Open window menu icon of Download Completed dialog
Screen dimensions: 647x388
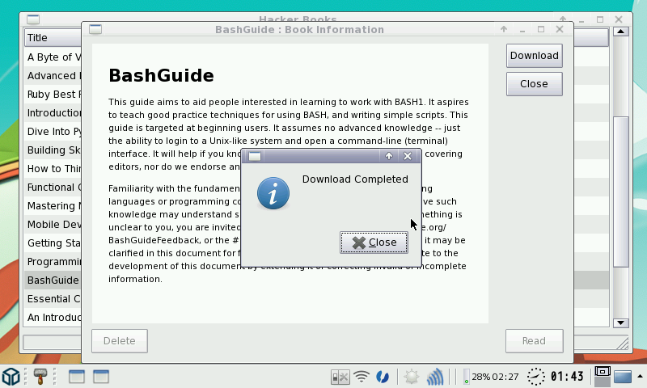255,156
